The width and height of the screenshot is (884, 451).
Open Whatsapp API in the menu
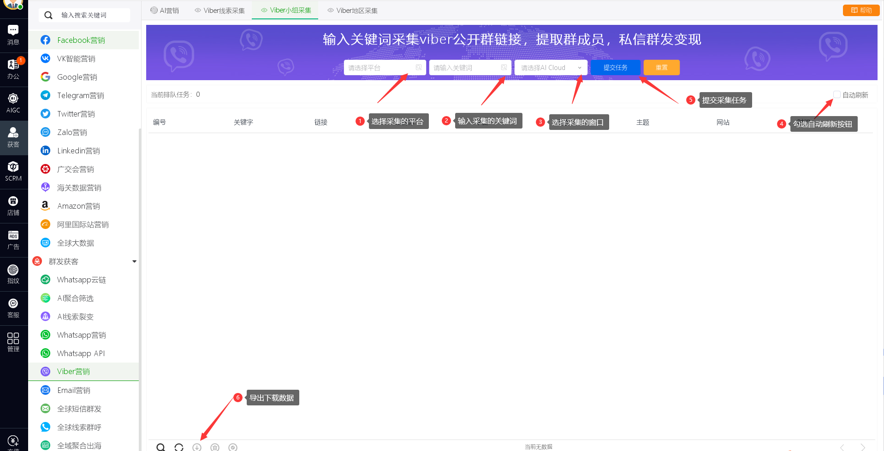(83, 353)
